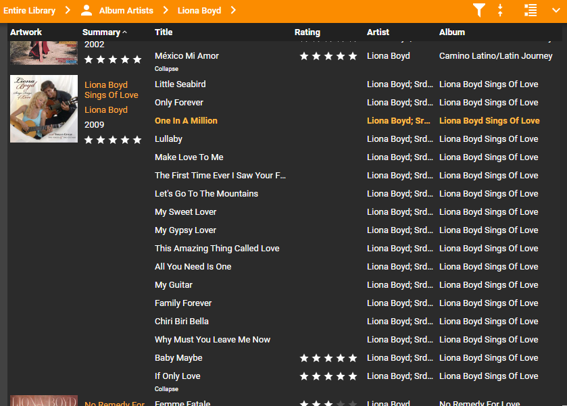Viewport: 567px width, 406px height.
Task: Open the filter funnel icon
Action: click(x=478, y=10)
